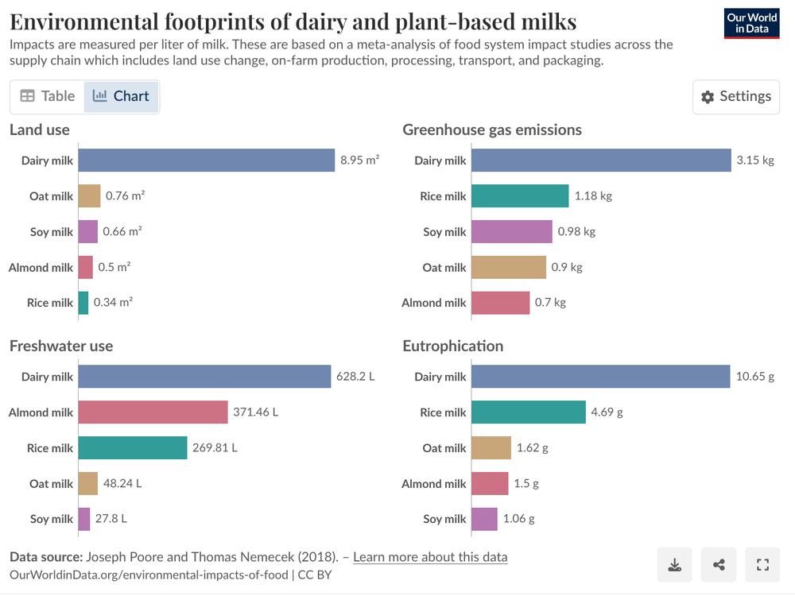The height and width of the screenshot is (596, 795).
Task: Click the Rice milk bar in Eutrophication
Action: 529,412
